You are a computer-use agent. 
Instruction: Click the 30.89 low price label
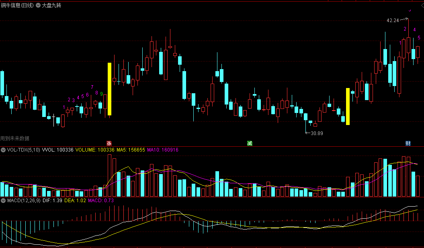[x=317, y=133]
